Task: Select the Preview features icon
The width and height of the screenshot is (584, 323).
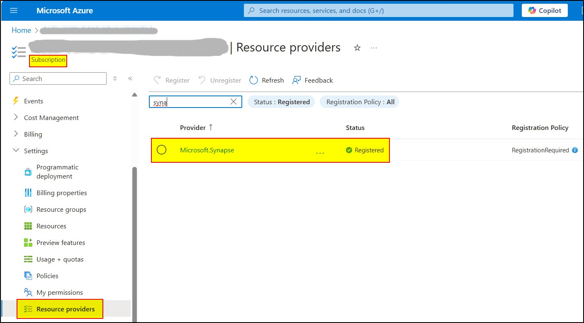Action: point(29,242)
